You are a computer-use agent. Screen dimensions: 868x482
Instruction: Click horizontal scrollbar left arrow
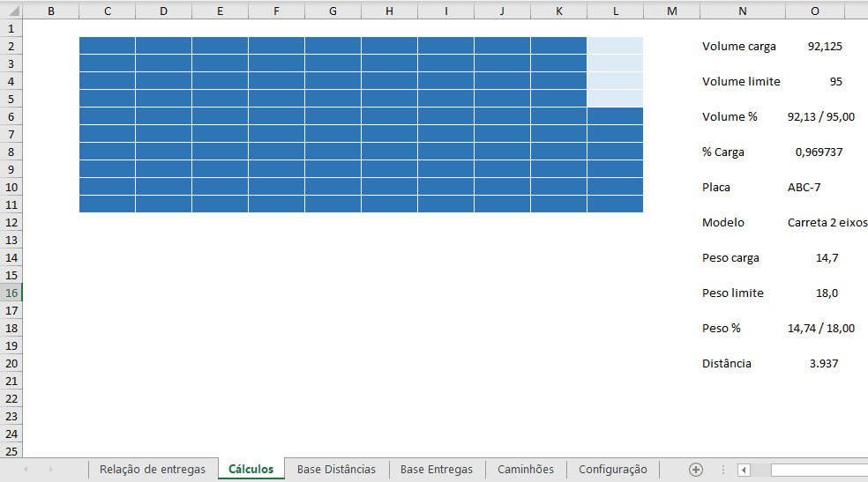point(744,470)
